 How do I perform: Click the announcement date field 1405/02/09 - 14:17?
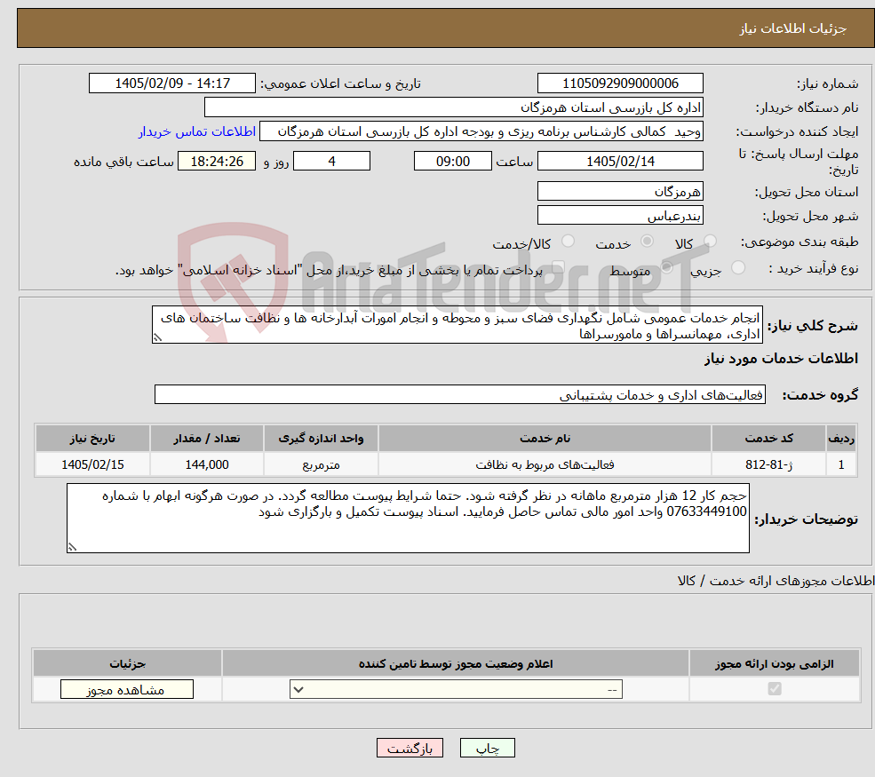[x=171, y=83]
